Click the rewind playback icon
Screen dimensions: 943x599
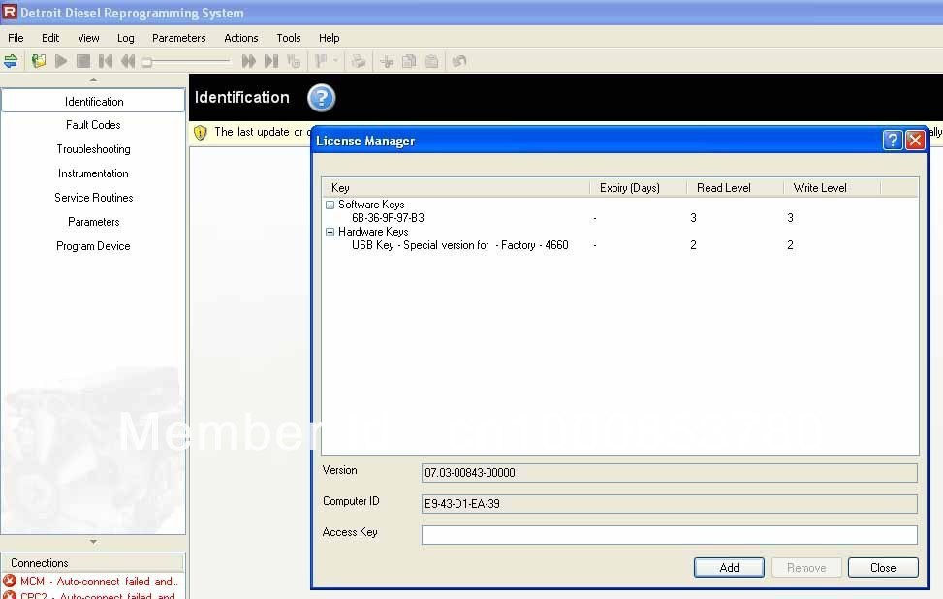click(x=128, y=61)
